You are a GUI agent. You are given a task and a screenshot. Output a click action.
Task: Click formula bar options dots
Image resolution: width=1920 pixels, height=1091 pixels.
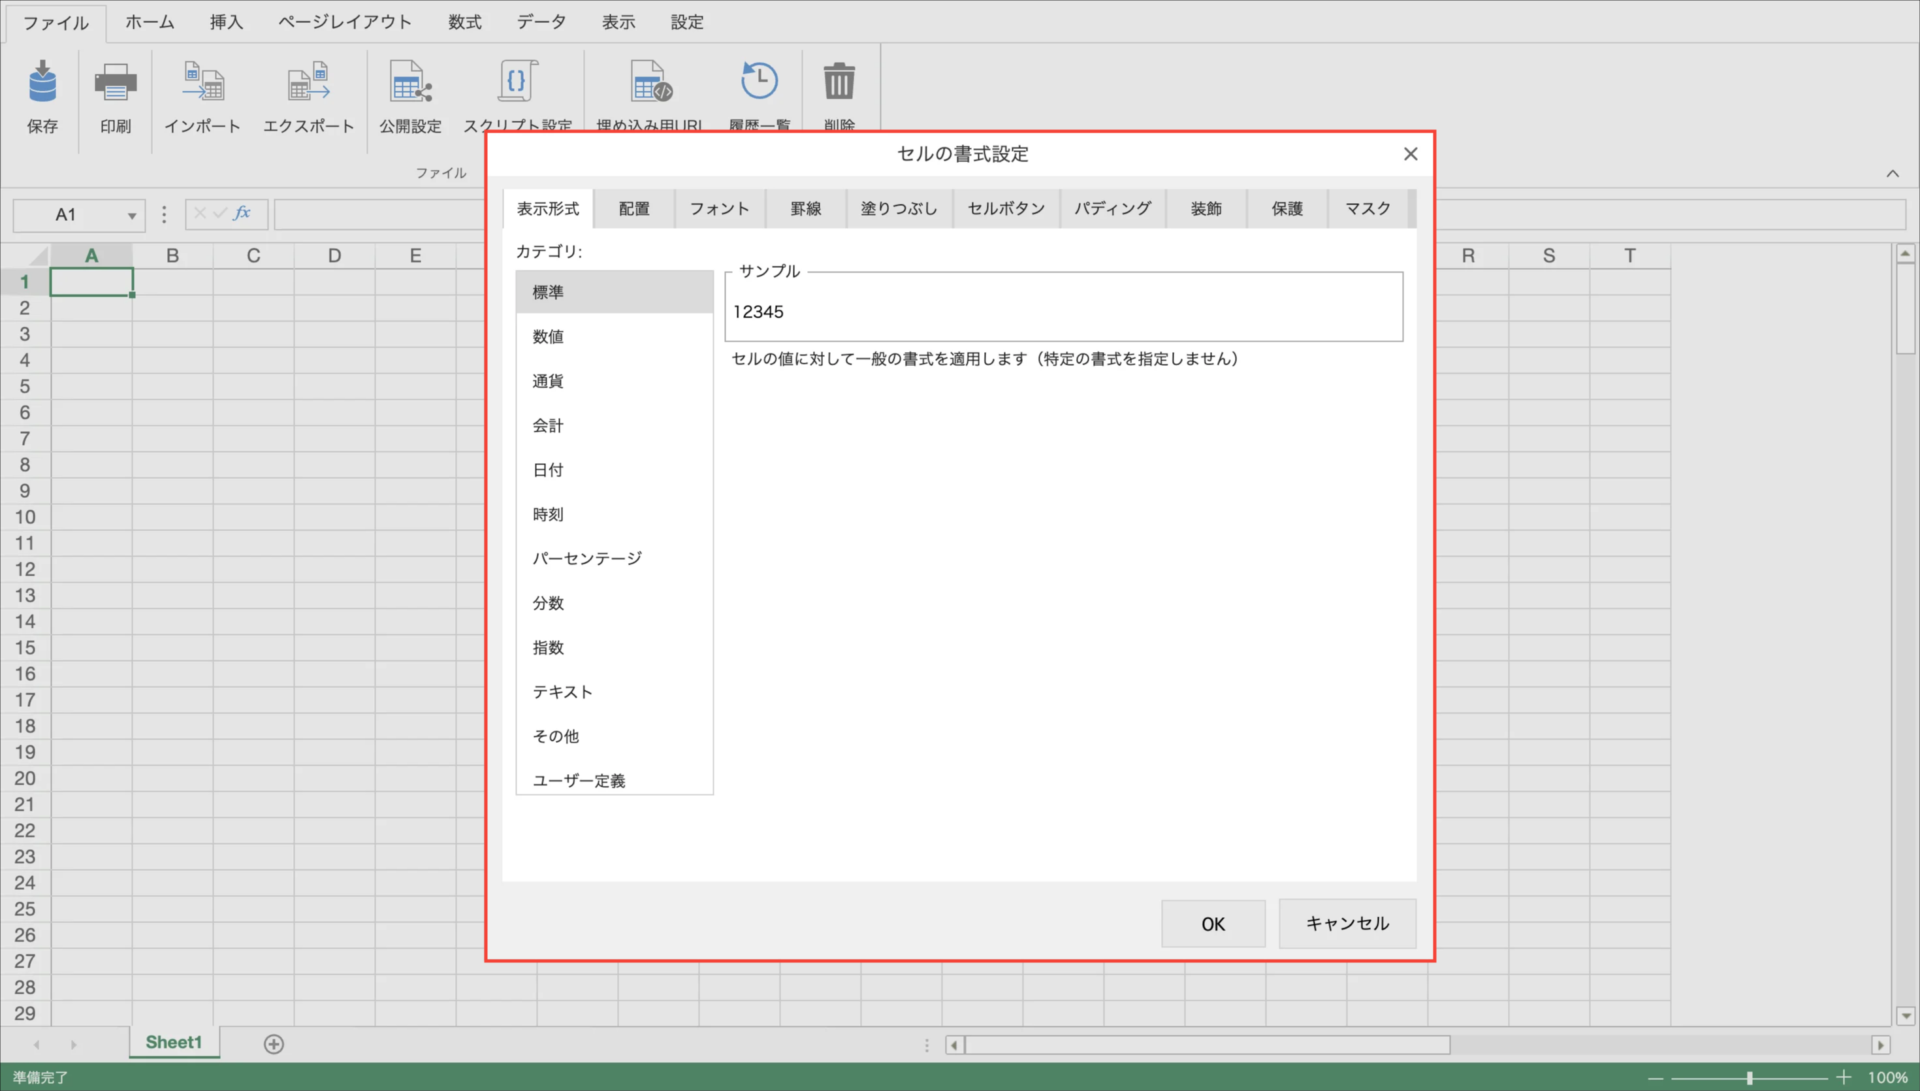(x=164, y=215)
